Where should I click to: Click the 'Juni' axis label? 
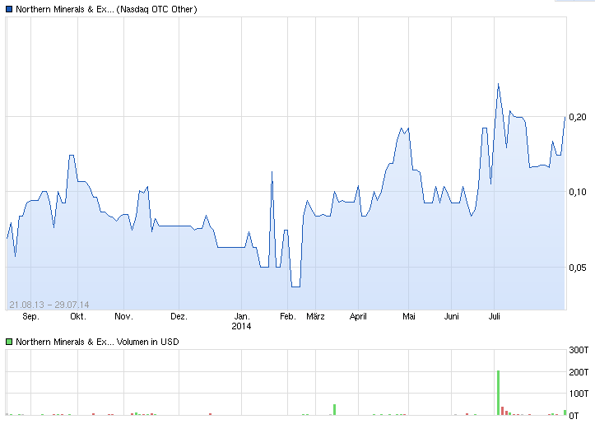point(451,316)
